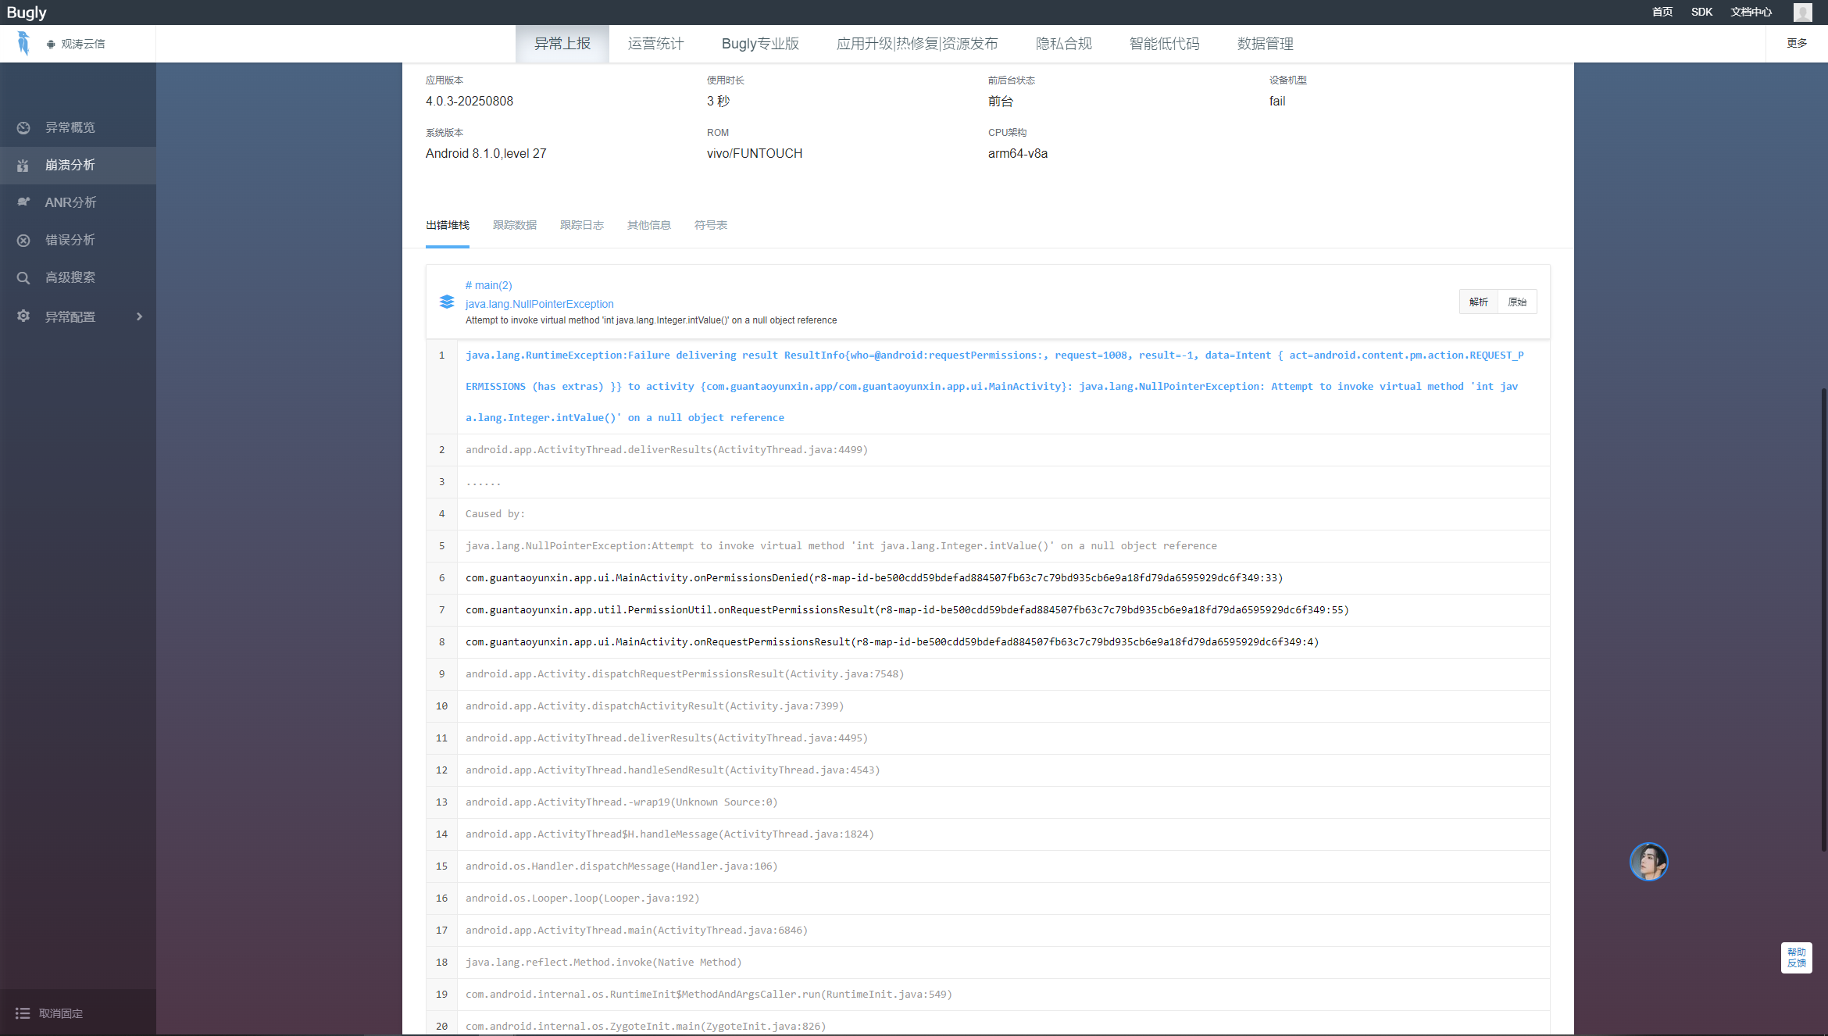Expand the 异常配置 submenu chevron
The width and height of the screenshot is (1828, 1036).
coord(140,316)
